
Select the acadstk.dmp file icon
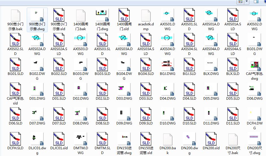[146, 15]
